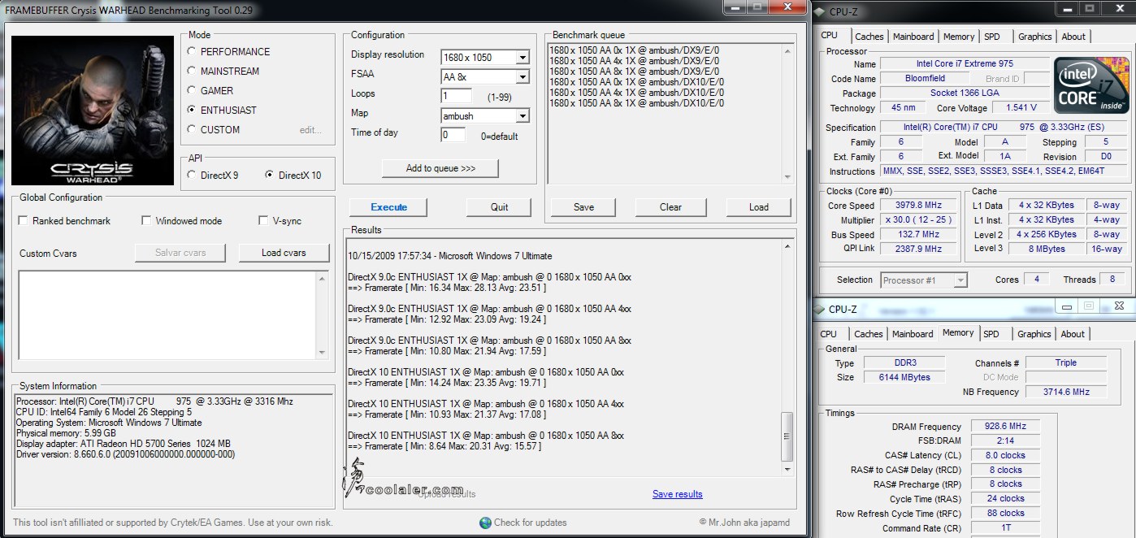Click the Results scrollbar thumb
Viewport: 1136px width, 538px height.
pyautogui.click(x=787, y=436)
